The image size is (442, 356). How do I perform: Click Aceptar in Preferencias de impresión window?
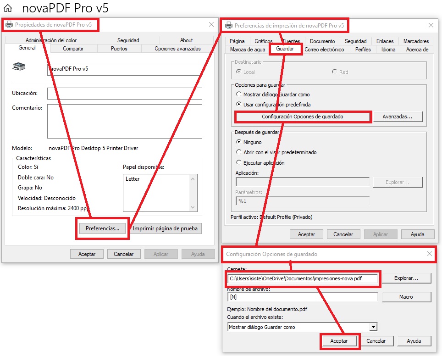pos(306,234)
